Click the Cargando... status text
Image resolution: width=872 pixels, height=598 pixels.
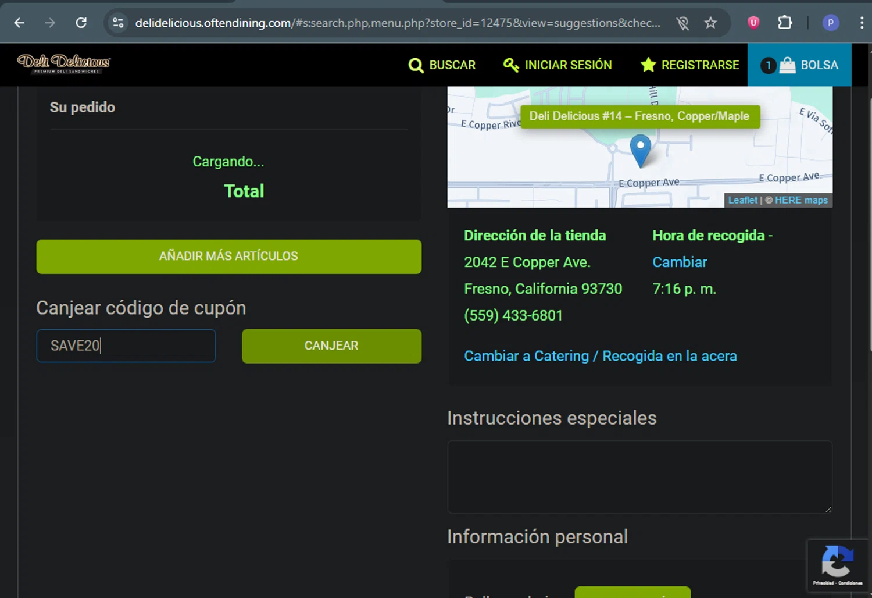(228, 162)
